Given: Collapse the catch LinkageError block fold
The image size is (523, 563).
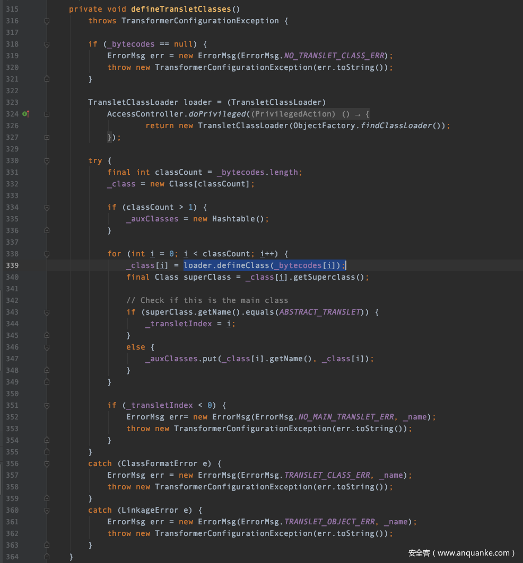Looking at the screenshot, I should [x=46, y=510].
